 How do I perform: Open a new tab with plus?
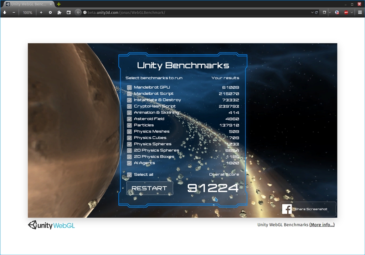59,4
